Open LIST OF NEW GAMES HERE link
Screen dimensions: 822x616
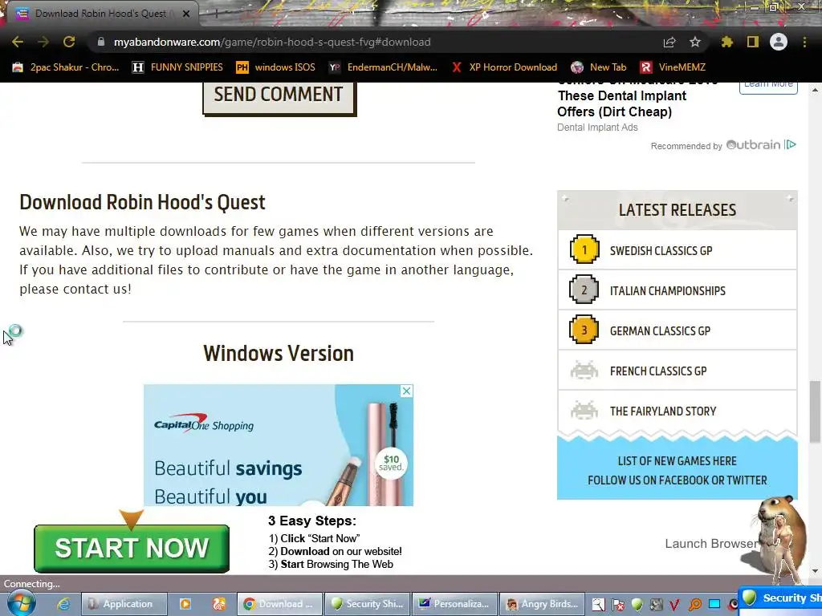coord(677,461)
